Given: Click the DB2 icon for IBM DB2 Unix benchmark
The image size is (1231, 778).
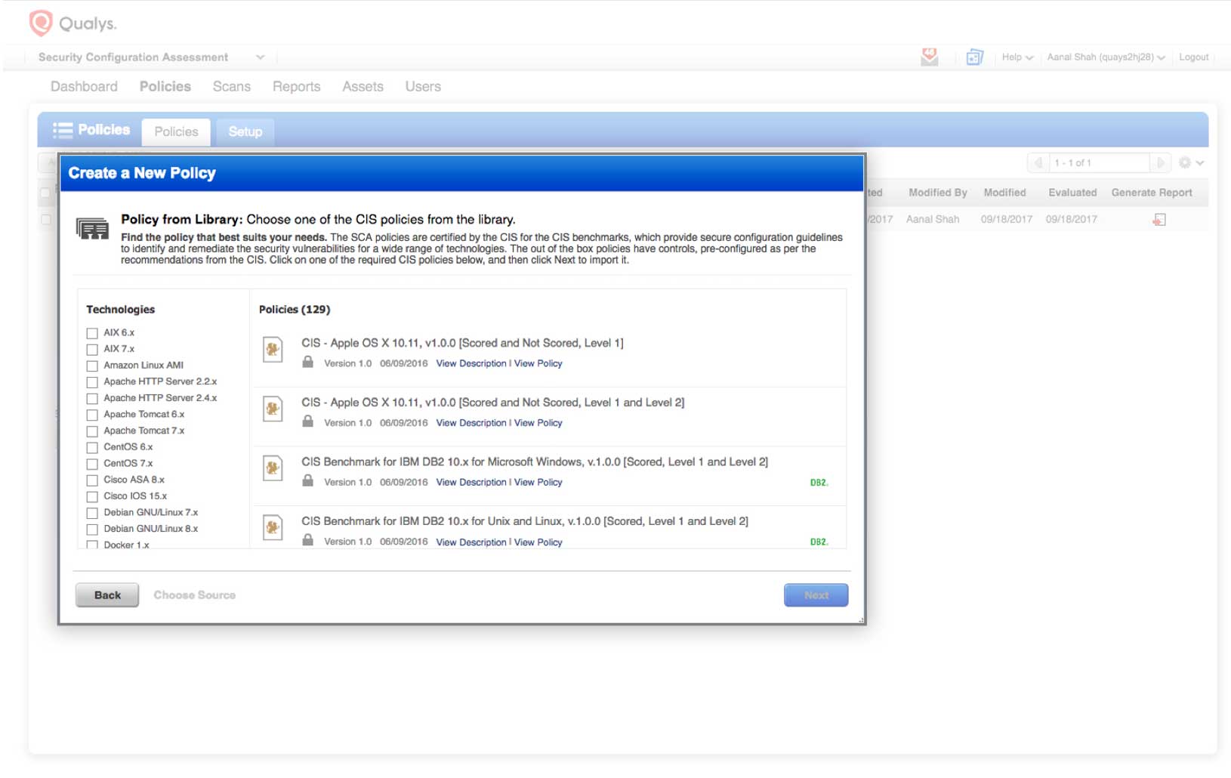Looking at the screenshot, I should pyautogui.click(x=818, y=541).
